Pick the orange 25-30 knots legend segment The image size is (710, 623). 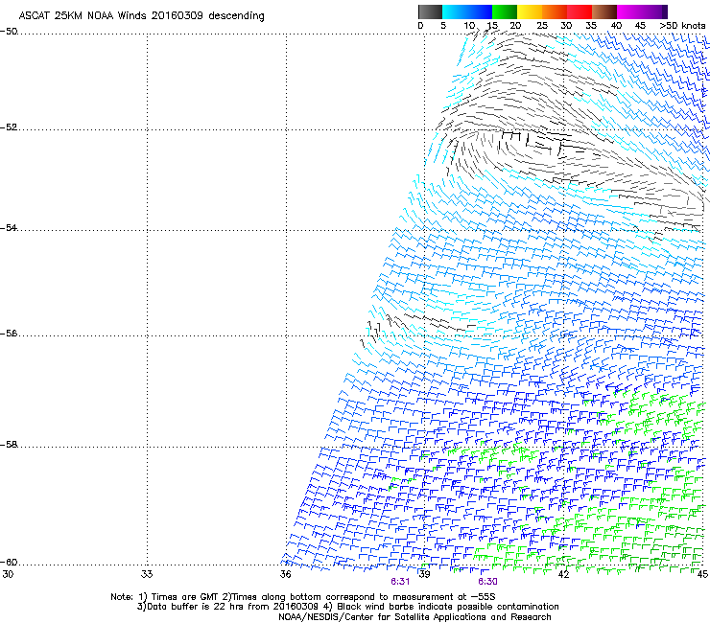[555, 12]
